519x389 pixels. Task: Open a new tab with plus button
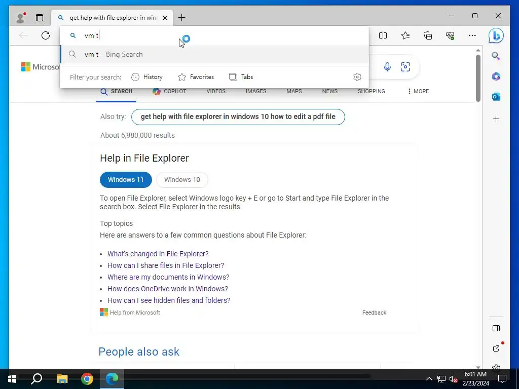click(182, 18)
